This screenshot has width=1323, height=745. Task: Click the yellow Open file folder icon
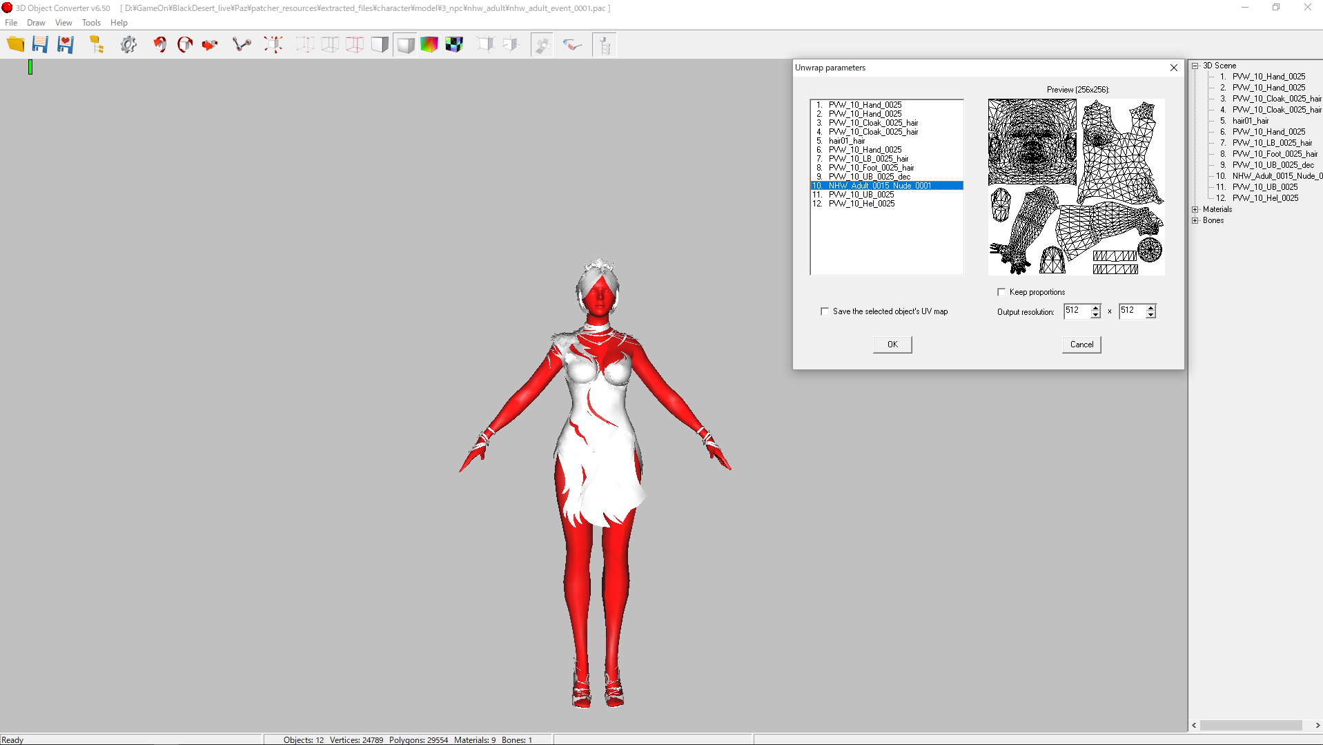pyautogui.click(x=15, y=45)
